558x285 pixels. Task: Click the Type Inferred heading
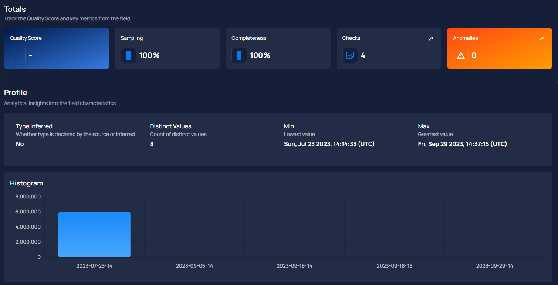tap(34, 126)
